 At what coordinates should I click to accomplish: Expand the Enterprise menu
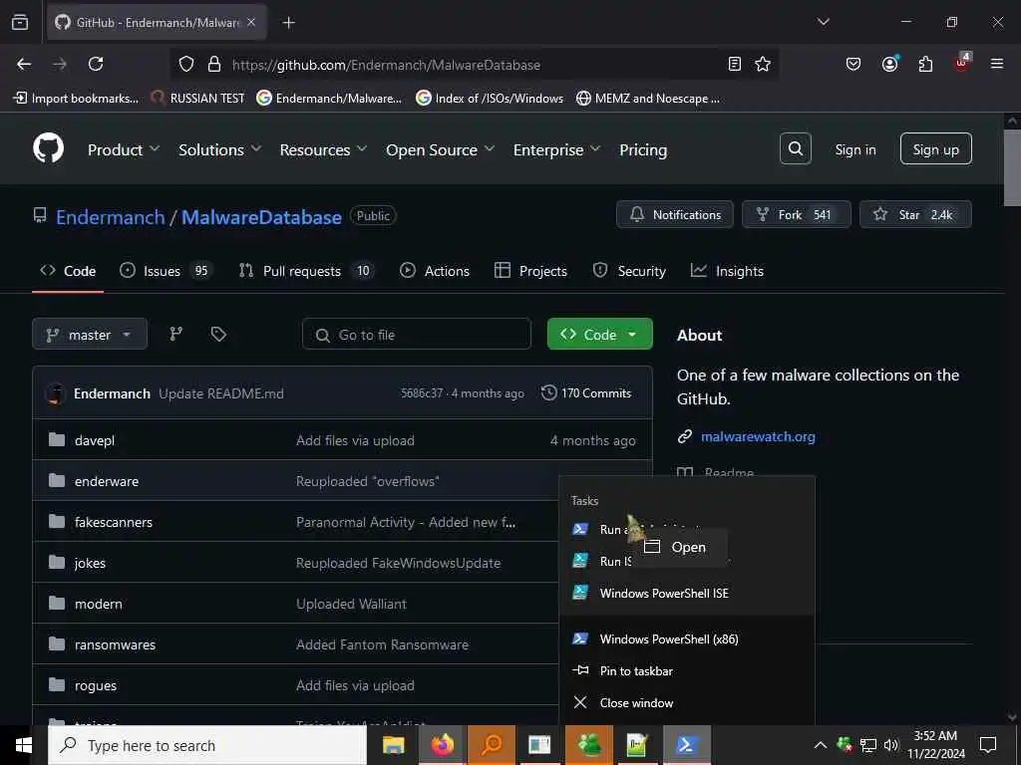pyautogui.click(x=556, y=149)
